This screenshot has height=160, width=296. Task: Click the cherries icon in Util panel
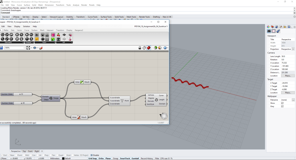[x=58, y=35]
